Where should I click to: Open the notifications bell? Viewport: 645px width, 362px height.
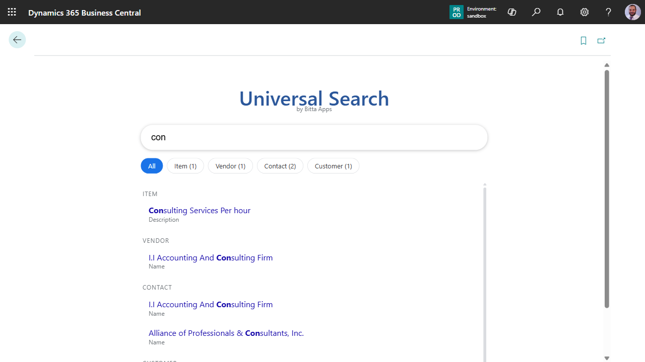click(560, 12)
